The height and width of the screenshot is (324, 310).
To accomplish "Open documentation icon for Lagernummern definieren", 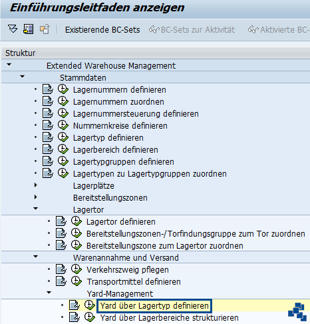I will 48,89.
